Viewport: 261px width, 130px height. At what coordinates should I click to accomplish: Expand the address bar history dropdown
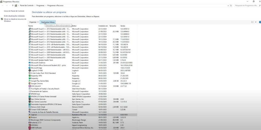pos(228,6)
